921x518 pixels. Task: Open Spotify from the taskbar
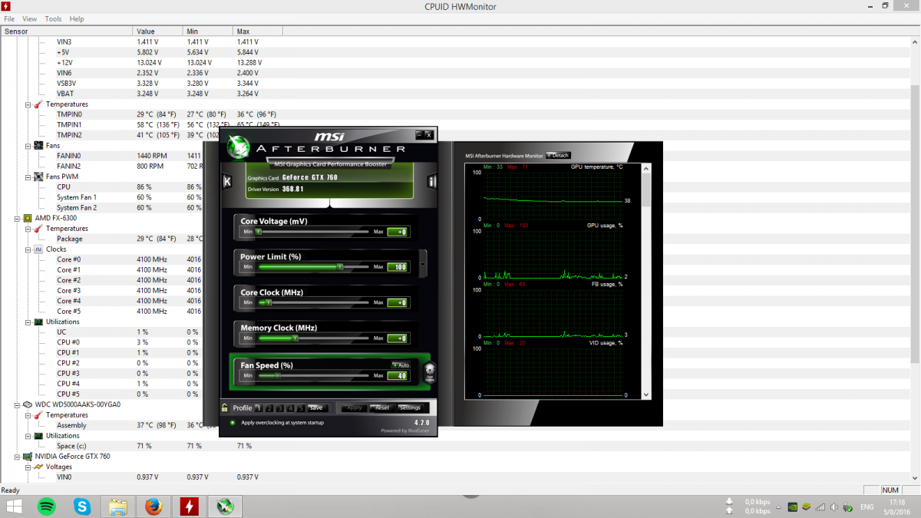point(47,506)
